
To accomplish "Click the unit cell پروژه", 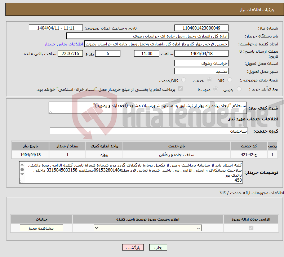I will 104,155.
